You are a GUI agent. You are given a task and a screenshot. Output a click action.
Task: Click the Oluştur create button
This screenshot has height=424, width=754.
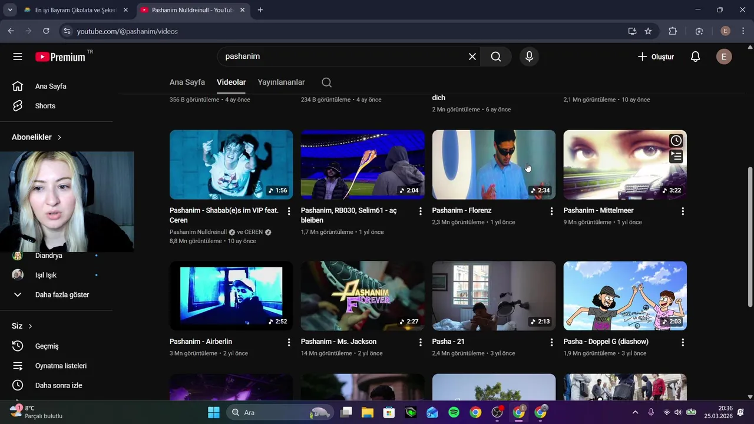656,57
